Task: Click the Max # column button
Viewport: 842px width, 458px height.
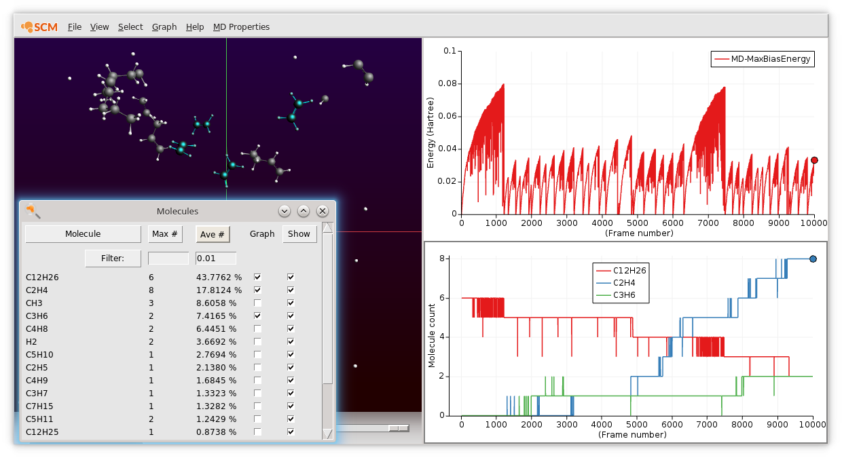Action: (165, 234)
